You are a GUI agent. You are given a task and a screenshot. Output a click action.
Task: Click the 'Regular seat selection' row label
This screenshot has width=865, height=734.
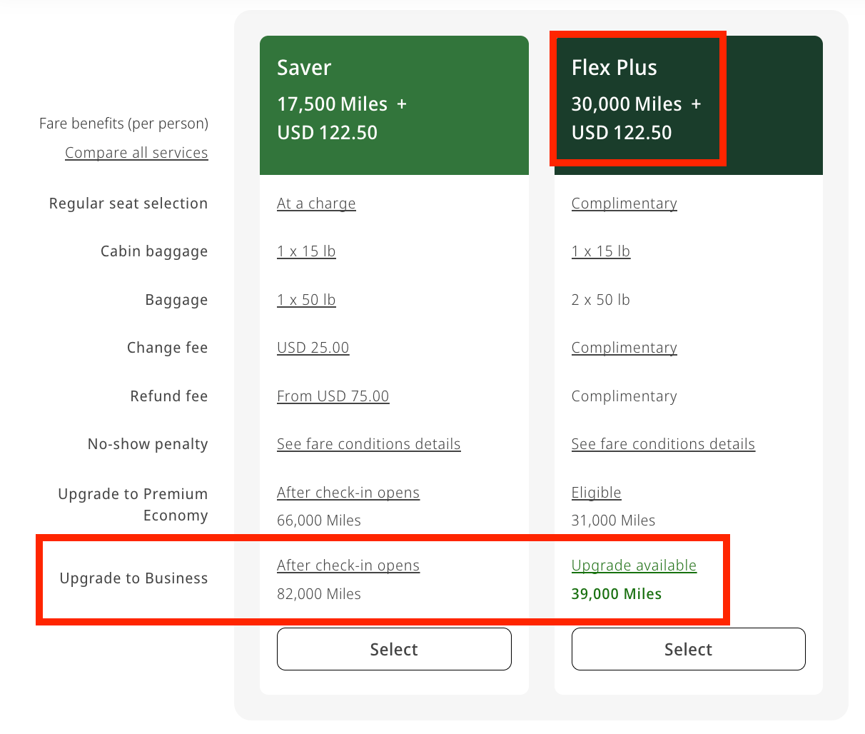[x=128, y=203]
